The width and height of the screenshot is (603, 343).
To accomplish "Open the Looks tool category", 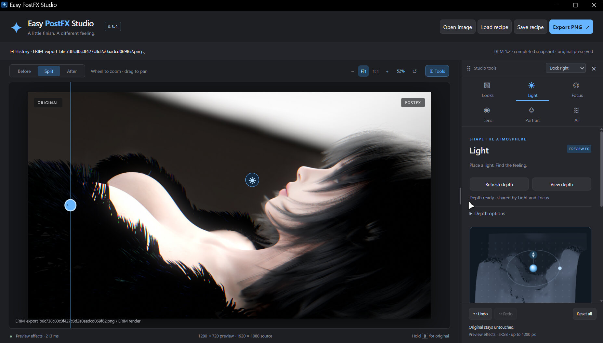I will (487, 90).
